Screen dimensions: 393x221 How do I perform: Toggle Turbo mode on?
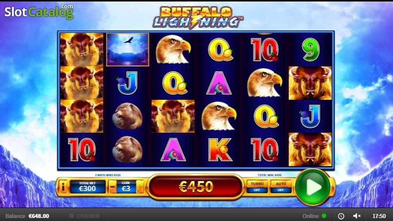point(257,187)
